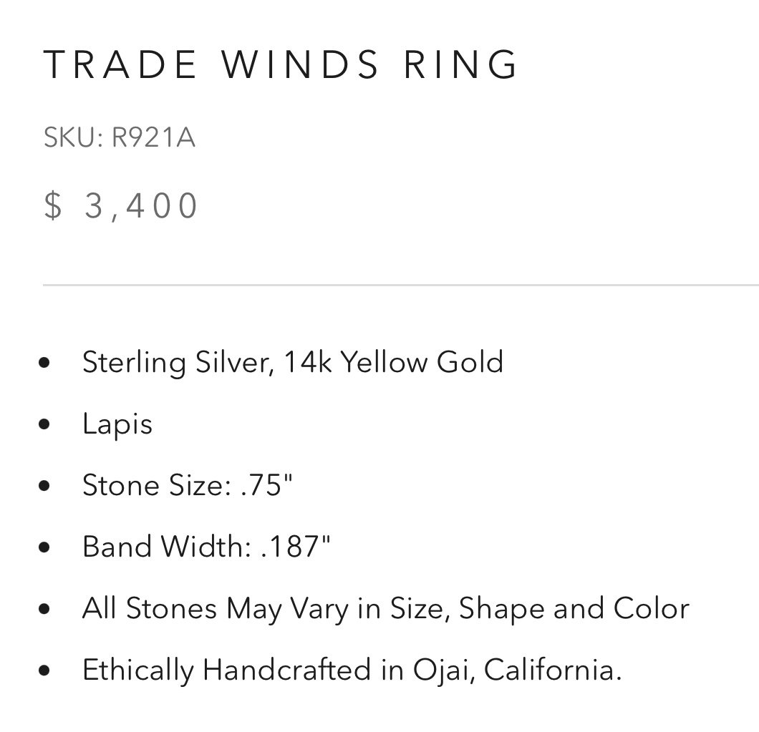The image size is (759, 732).
Task: Click the bullet beside Stone Size
Action: pyautogui.click(x=44, y=486)
